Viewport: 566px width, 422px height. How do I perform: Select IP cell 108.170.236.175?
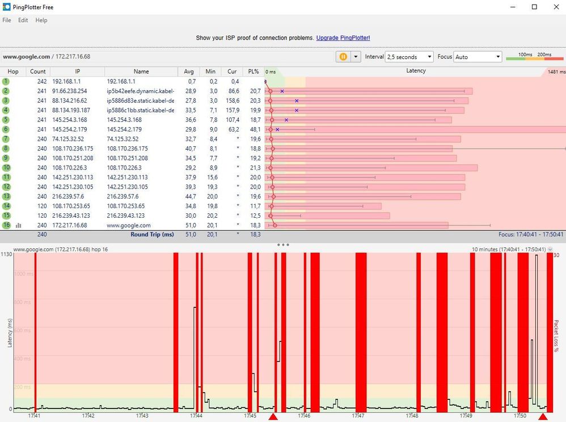click(73, 149)
